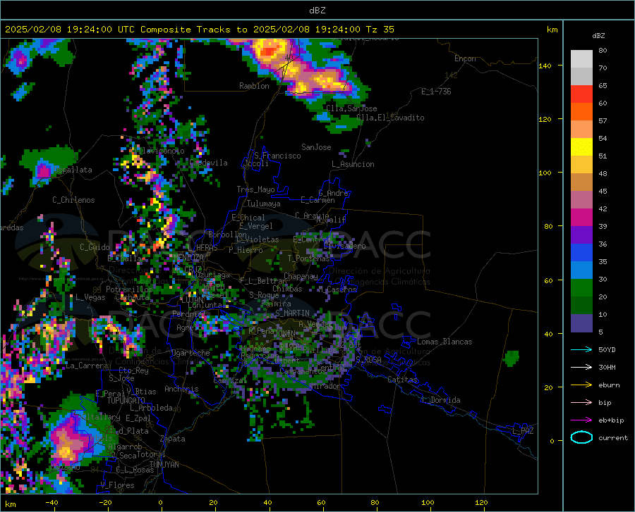The width and height of the screenshot is (635, 512).
Task: Click the TUNUYAN place label
Action: click(x=164, y=465)
